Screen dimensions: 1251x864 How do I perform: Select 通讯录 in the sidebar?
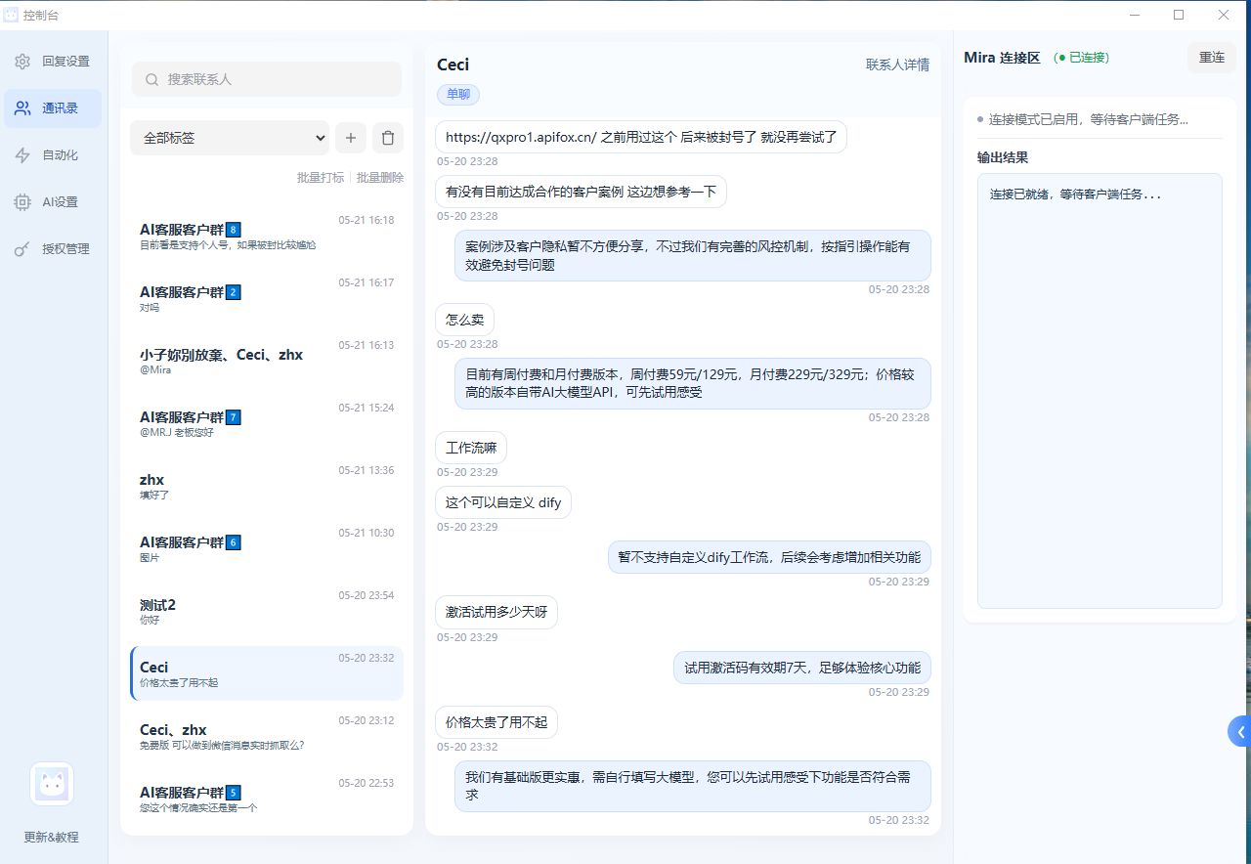point(53,108)
